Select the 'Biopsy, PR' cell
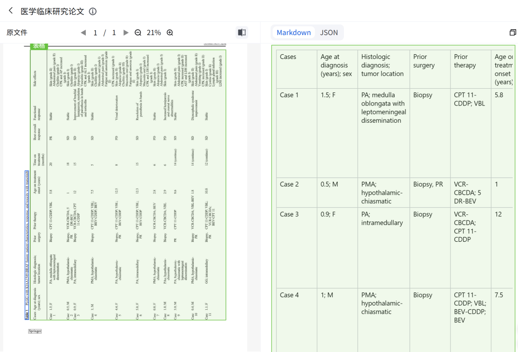 click(430, 193)
